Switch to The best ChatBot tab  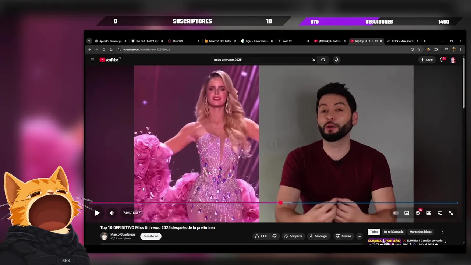coord(147,41)
